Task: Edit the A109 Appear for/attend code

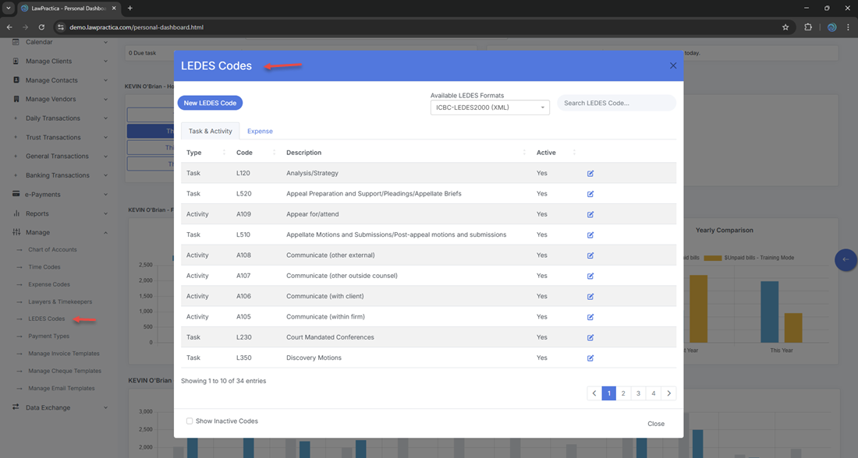Action: point(590,214)
